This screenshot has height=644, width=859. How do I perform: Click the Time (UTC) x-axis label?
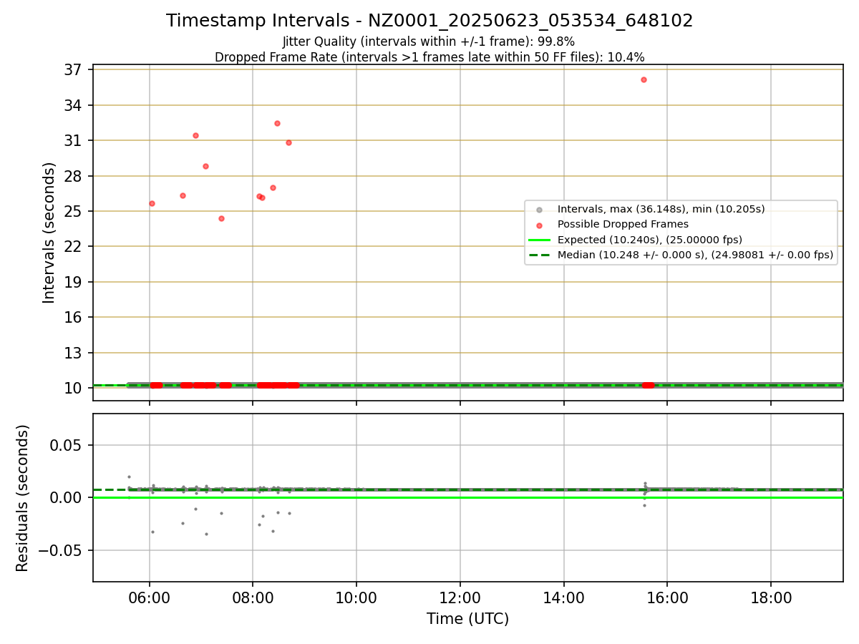point(467,619)
